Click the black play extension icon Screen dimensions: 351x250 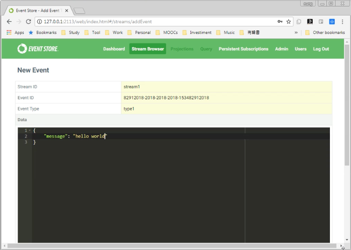[310, 21]
